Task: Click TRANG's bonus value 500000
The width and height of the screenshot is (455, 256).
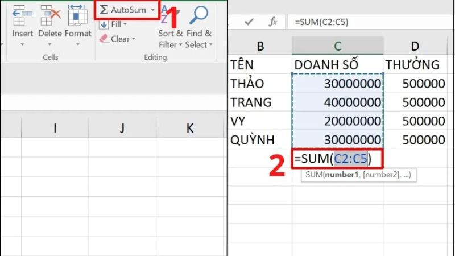Action: pyautogui.click(x=415, y=102)
